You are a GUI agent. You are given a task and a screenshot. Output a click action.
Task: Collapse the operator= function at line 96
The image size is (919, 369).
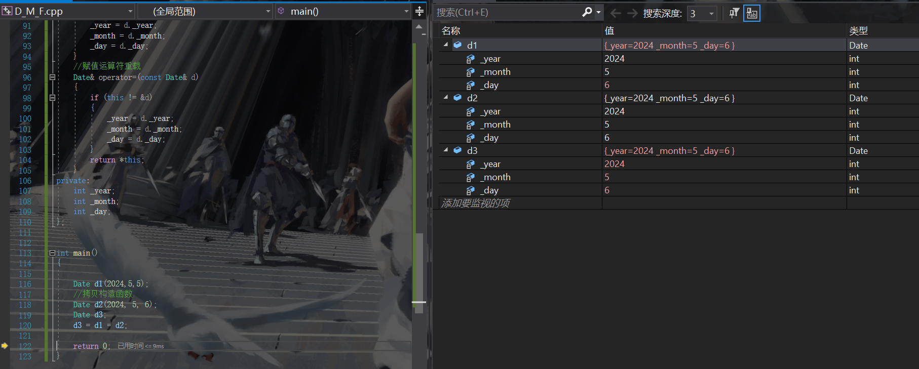tap(52, 77)
